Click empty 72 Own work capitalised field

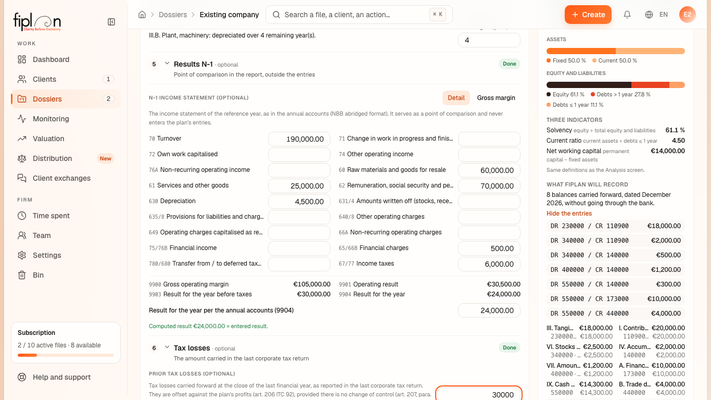pyautogui.click(x=299, y=155)
